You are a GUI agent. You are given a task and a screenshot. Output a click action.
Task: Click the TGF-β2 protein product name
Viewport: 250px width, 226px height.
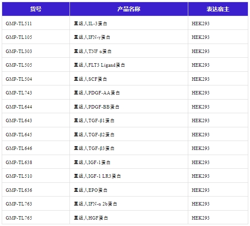tap(94, 135)
